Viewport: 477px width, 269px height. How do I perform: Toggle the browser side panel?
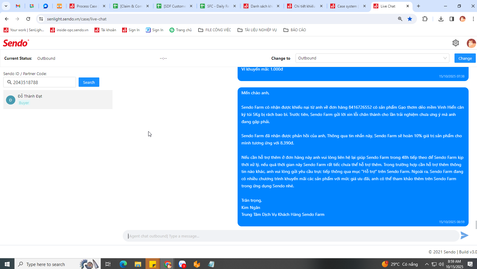(451, 19)
